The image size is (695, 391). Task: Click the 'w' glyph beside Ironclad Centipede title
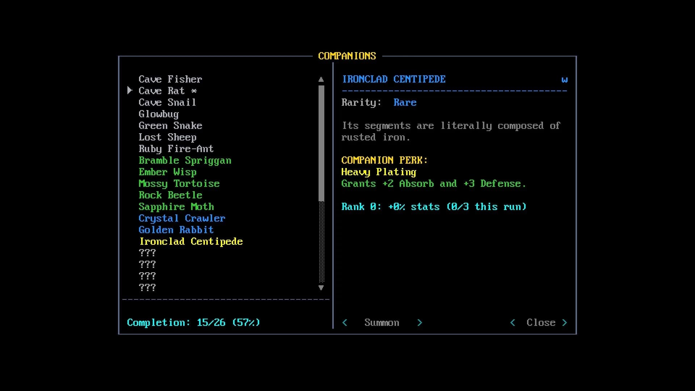pos(565,80)
